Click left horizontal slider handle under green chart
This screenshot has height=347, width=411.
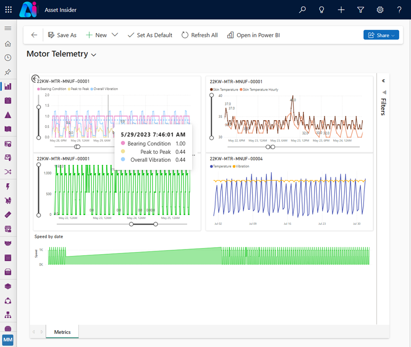pyautogui.click(x=131, y=224)
